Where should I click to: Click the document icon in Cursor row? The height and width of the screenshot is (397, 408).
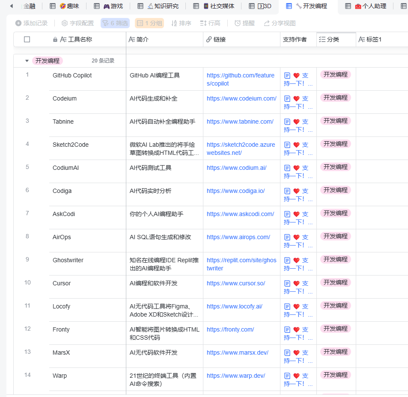[287, 284]
